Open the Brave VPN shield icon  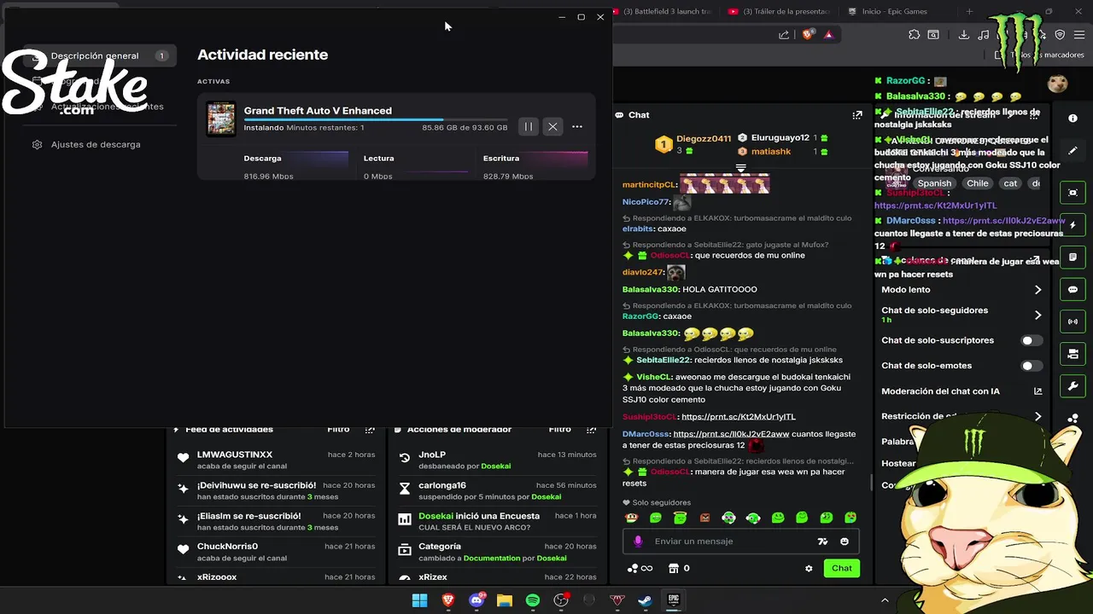(1060, 35)
